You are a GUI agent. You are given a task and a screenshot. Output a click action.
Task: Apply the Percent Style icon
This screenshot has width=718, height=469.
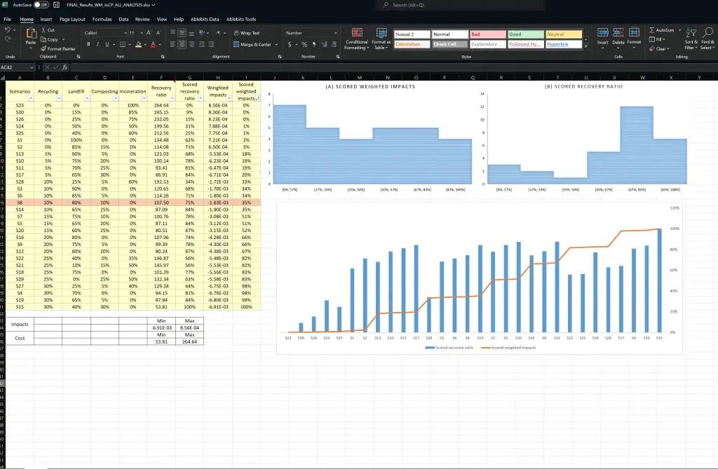tap(304, 44)
